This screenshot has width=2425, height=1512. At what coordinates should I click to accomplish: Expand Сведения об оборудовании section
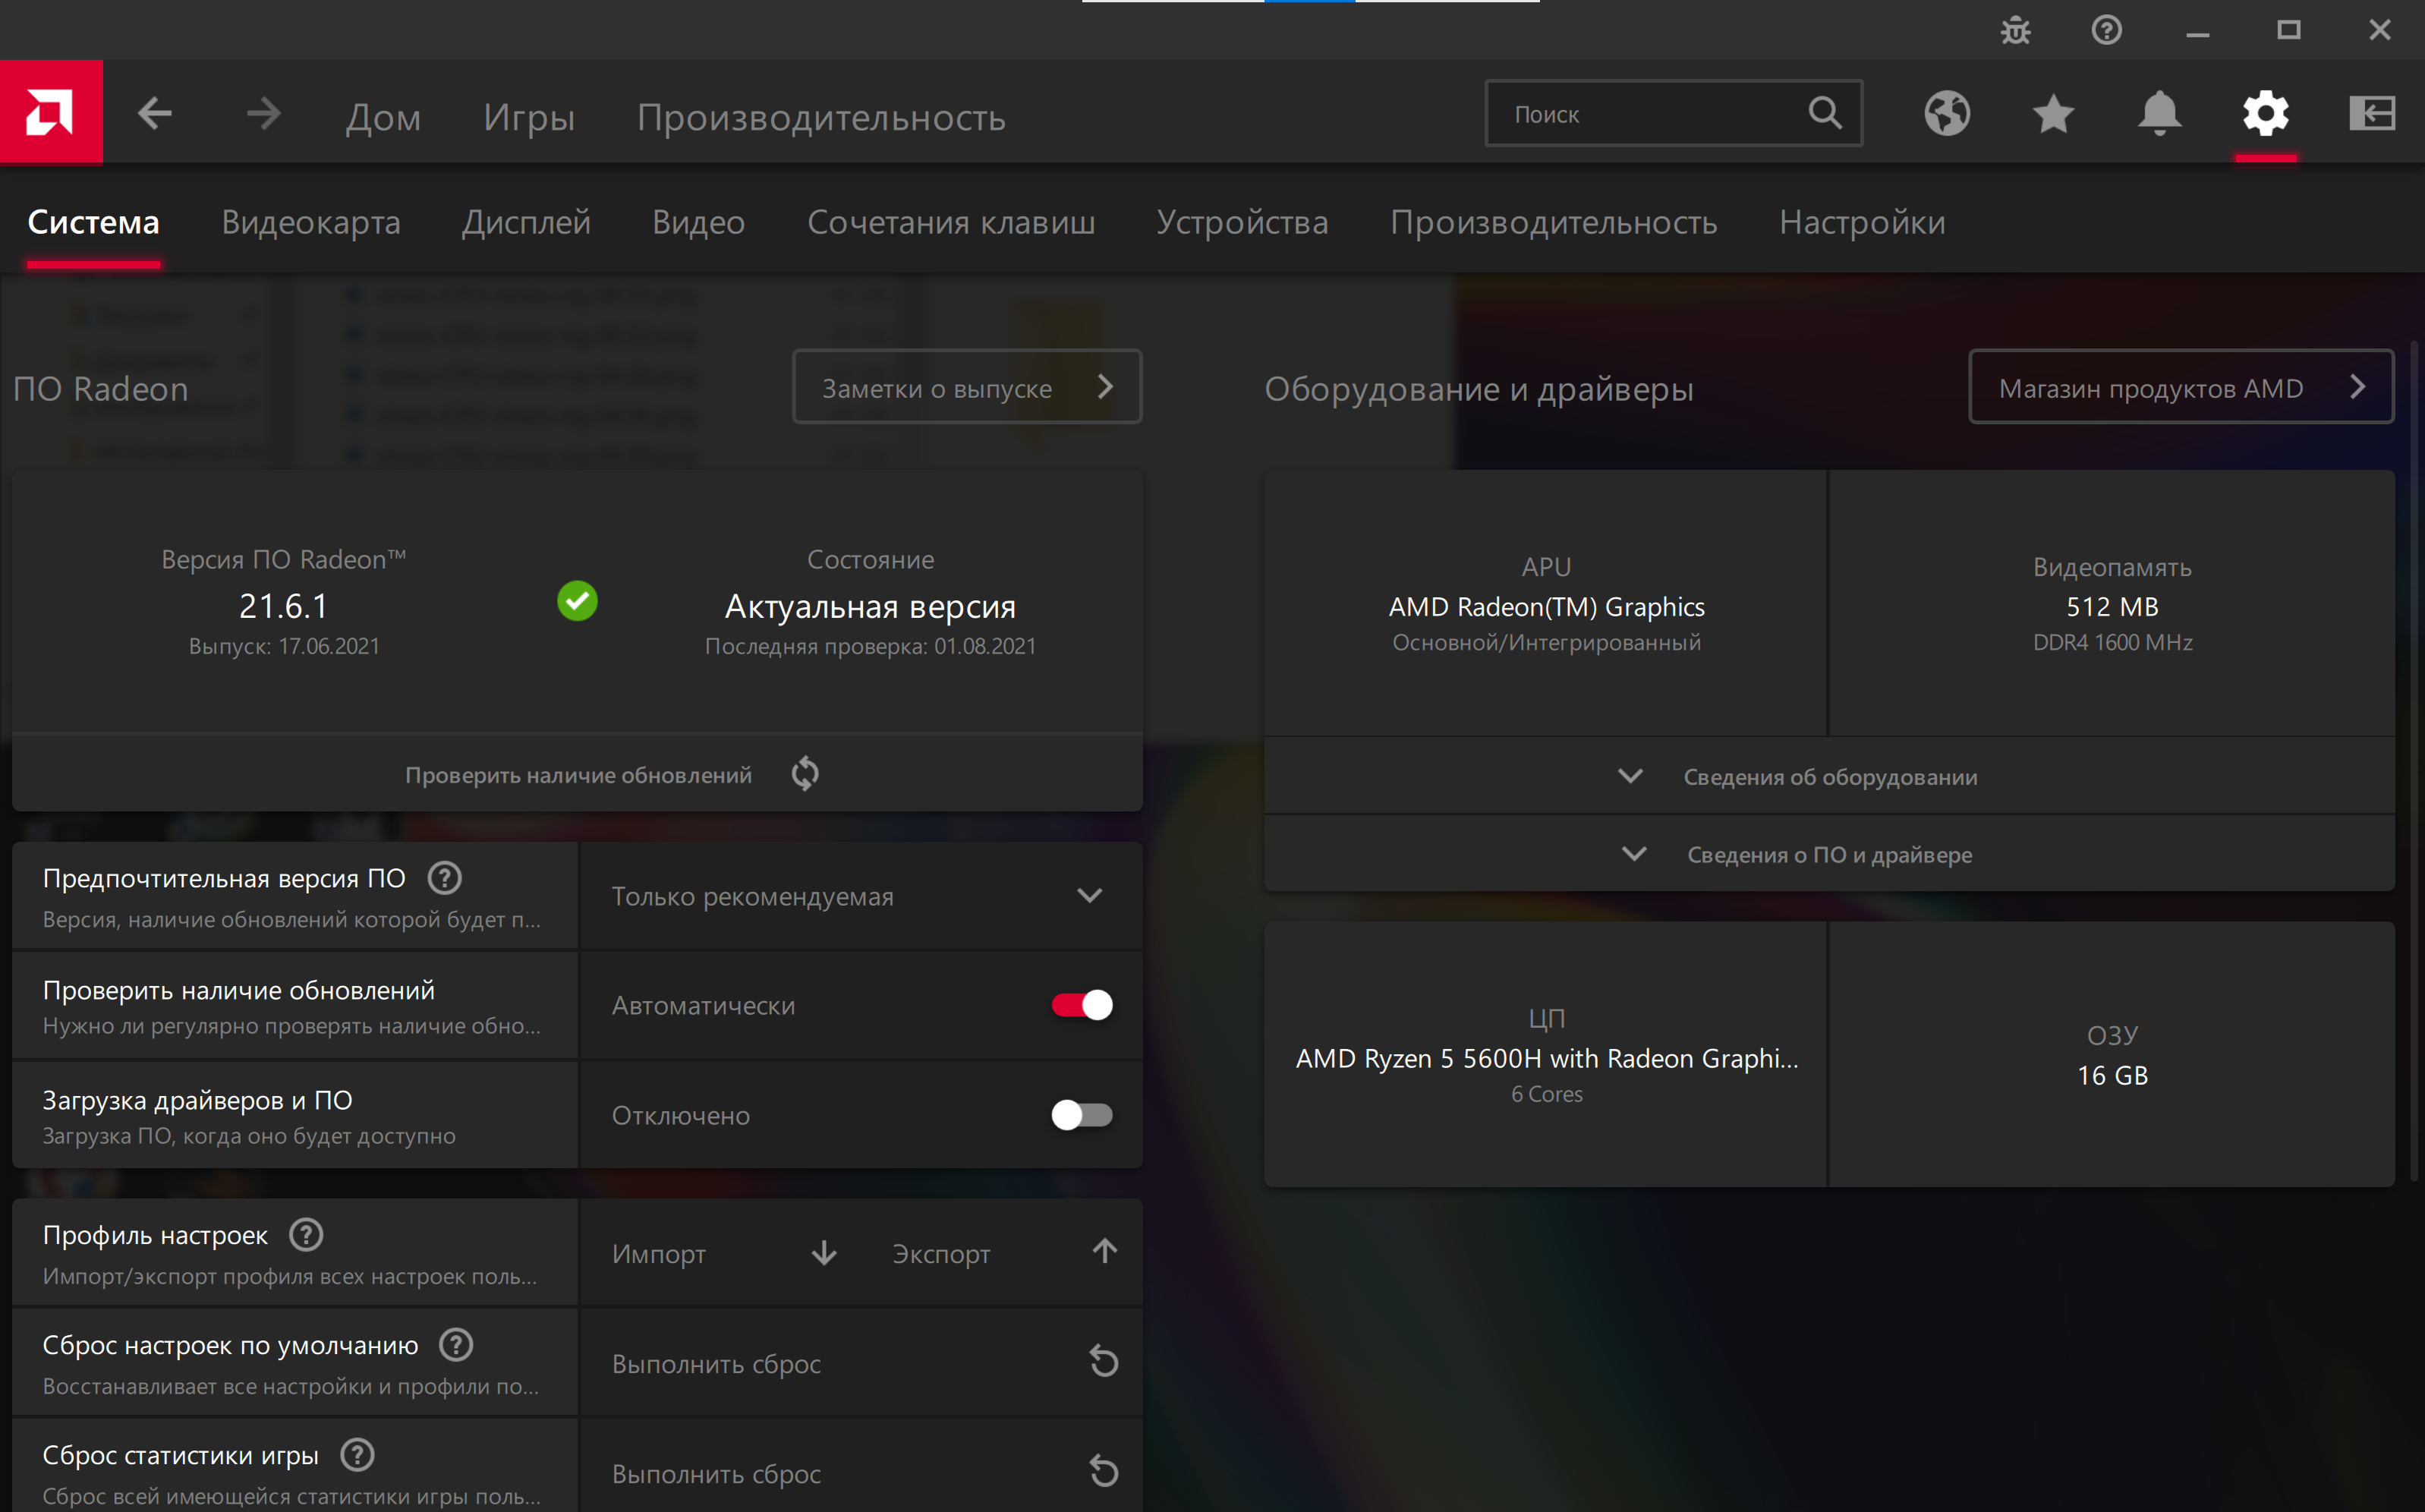(x=1829, y=776)
